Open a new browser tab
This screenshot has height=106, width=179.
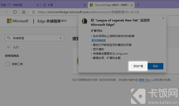tap(138, 5)
